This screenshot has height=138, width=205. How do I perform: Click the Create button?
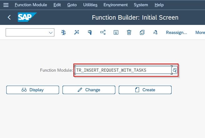[145, 90]
